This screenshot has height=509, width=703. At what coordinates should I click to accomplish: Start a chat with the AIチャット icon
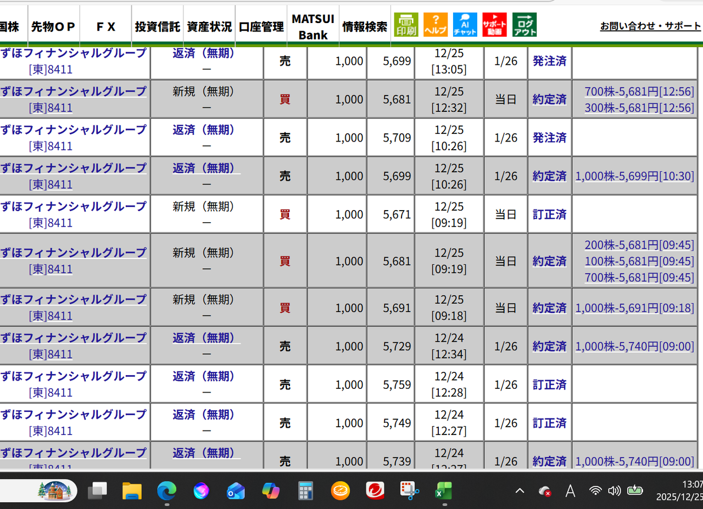465,24
